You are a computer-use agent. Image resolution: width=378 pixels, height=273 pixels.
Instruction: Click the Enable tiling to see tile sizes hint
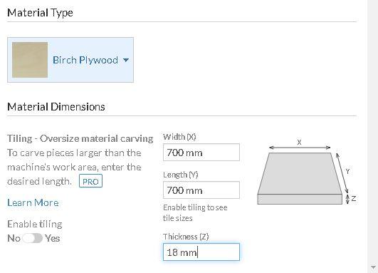[195, 213]
